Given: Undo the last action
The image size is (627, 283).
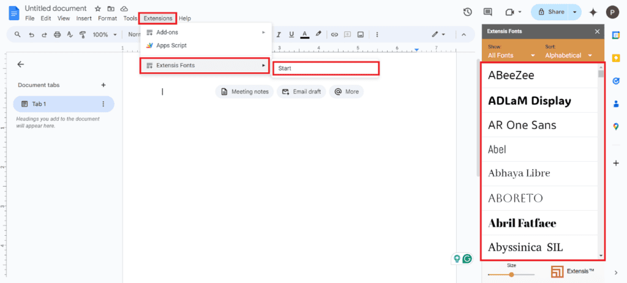Looking at the screenshot, I should (x=31, y=34).
